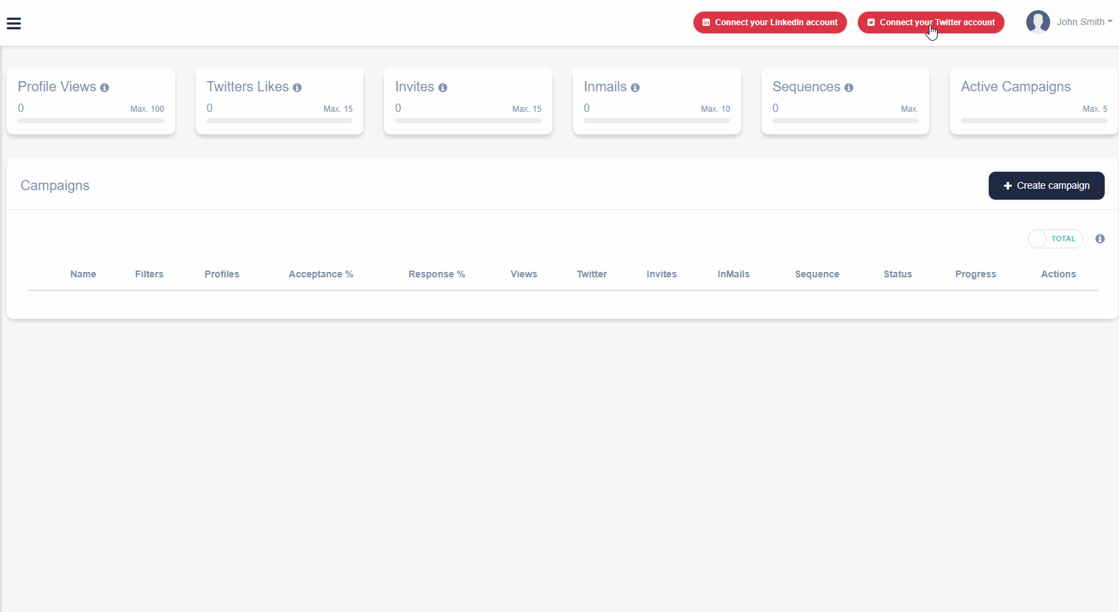Click the Invites card info icon
Image resolution: width=1119 pixels, height=612 pixels.
(x=443, y=88)
